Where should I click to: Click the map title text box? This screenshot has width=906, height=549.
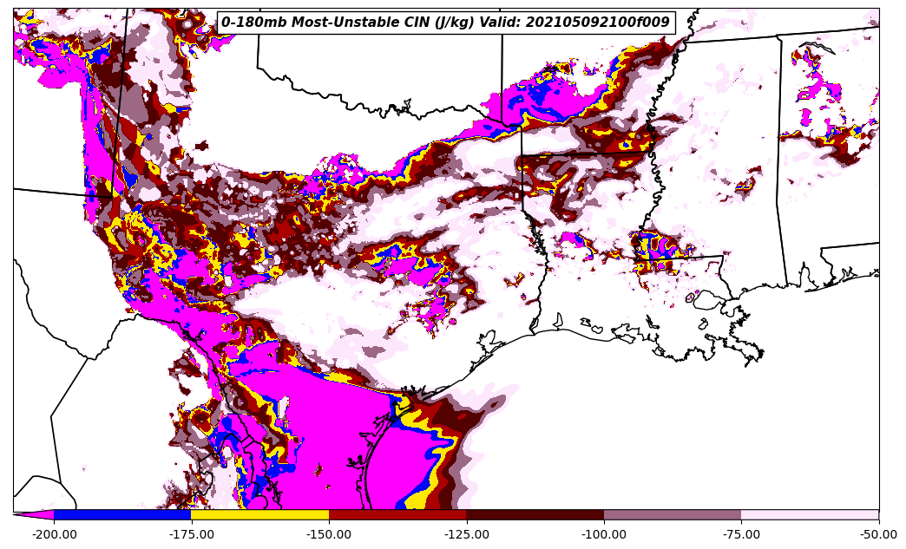click(x=445, y=23)
